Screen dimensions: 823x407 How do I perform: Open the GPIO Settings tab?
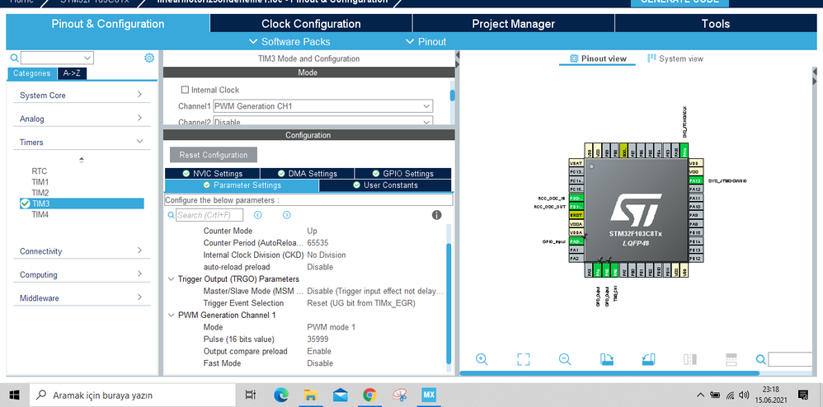(402, 174)
